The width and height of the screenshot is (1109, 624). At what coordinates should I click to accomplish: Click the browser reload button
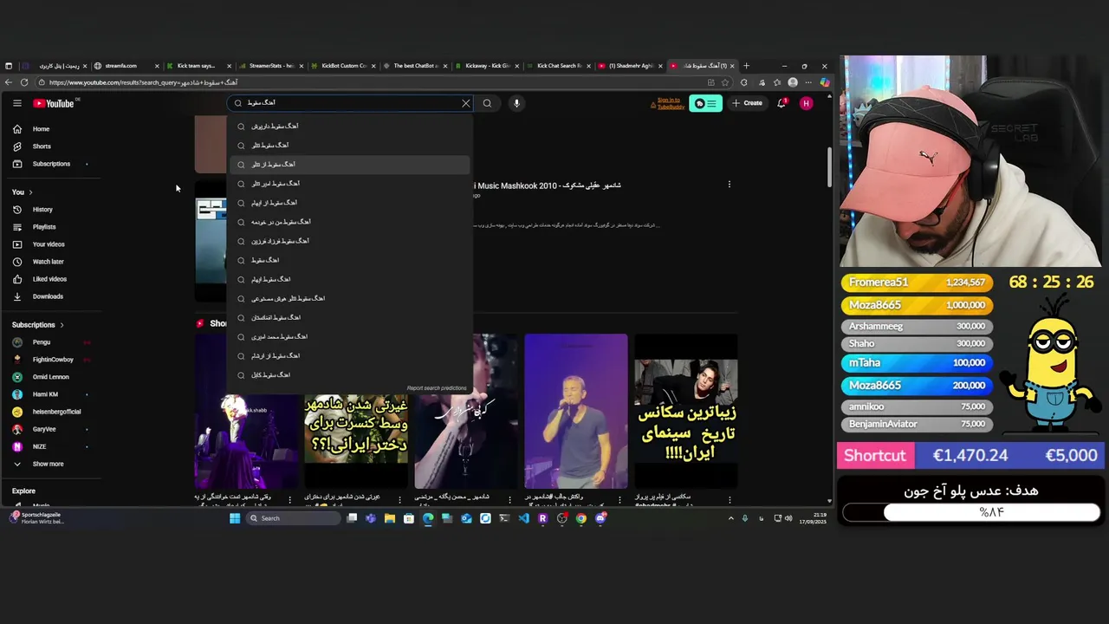(24, 82)
